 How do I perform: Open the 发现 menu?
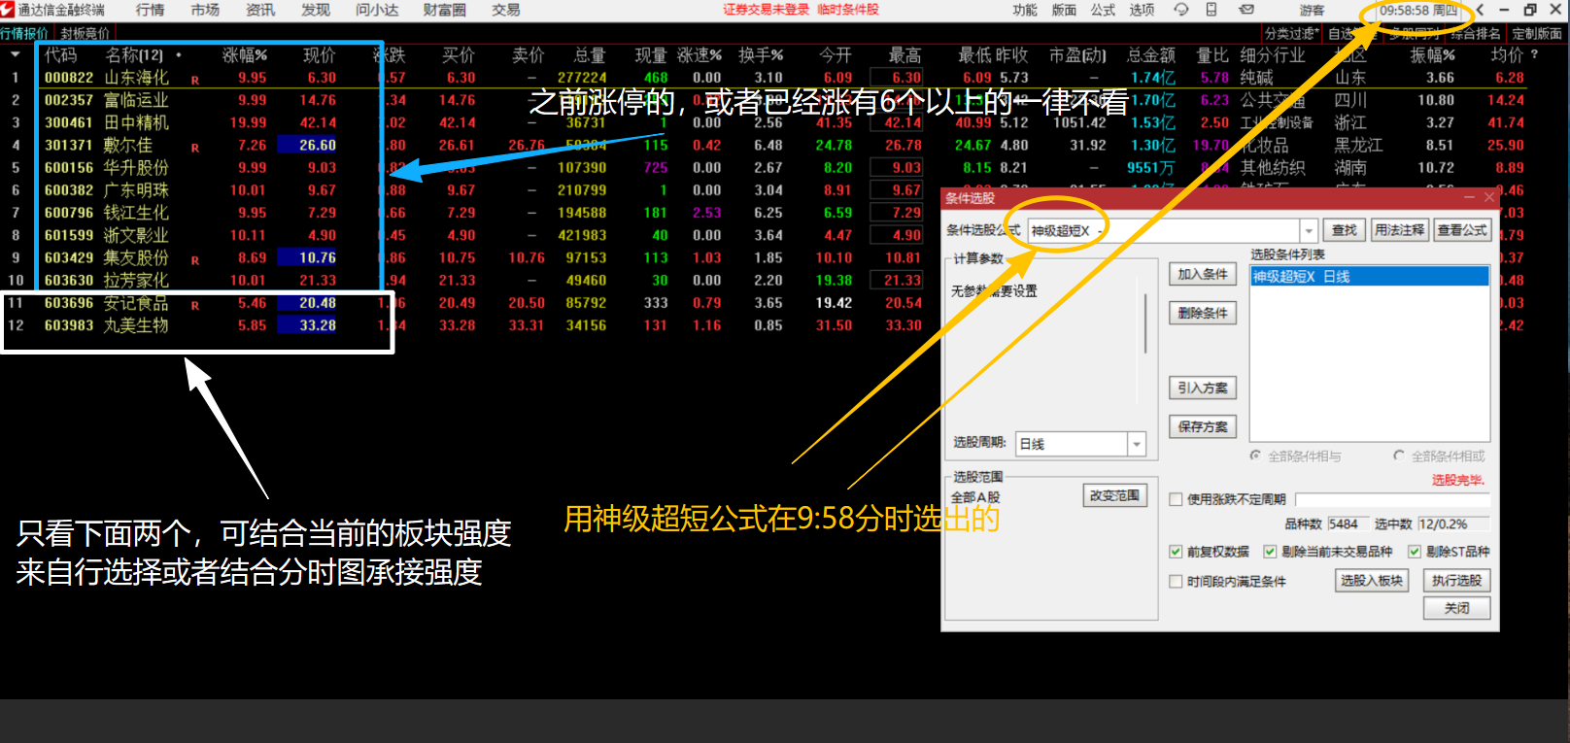316,10
